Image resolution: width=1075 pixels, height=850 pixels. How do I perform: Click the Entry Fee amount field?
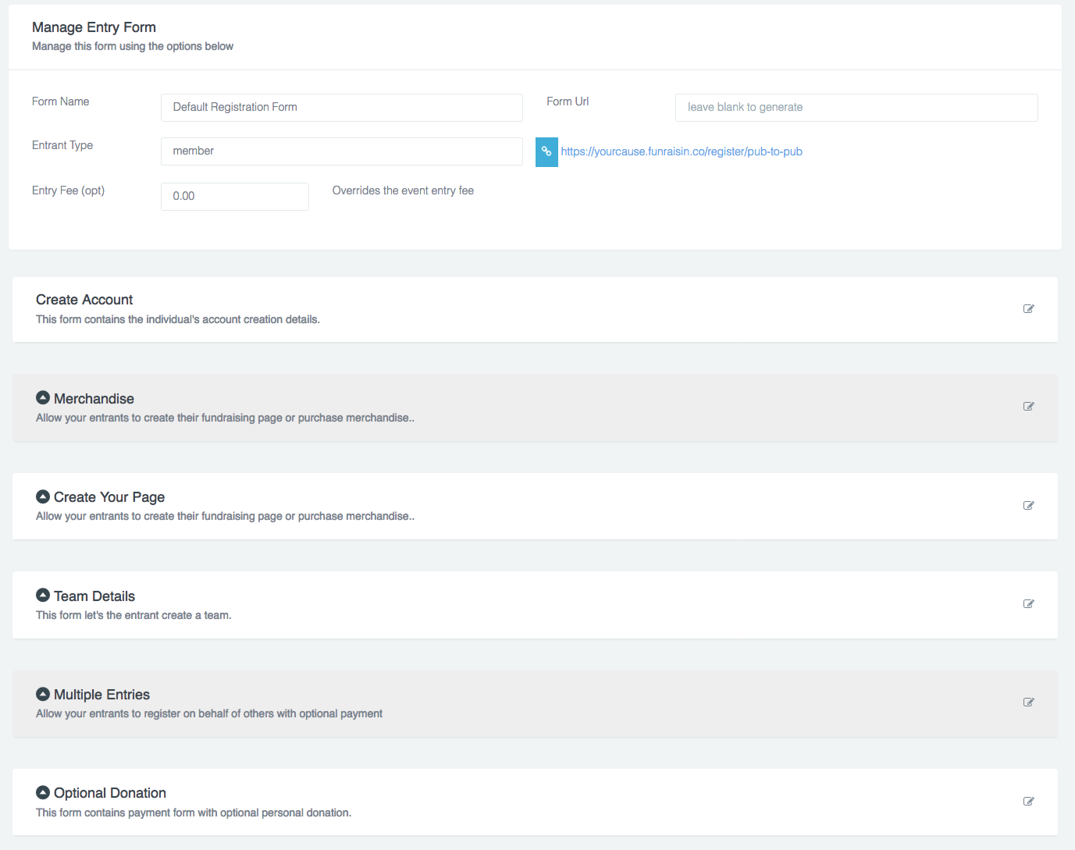click(x=234, y=197)
